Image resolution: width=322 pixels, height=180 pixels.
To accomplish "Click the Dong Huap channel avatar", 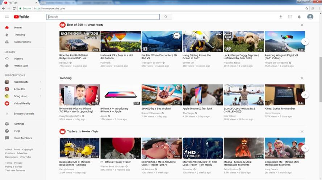I will tap(7, 97).
